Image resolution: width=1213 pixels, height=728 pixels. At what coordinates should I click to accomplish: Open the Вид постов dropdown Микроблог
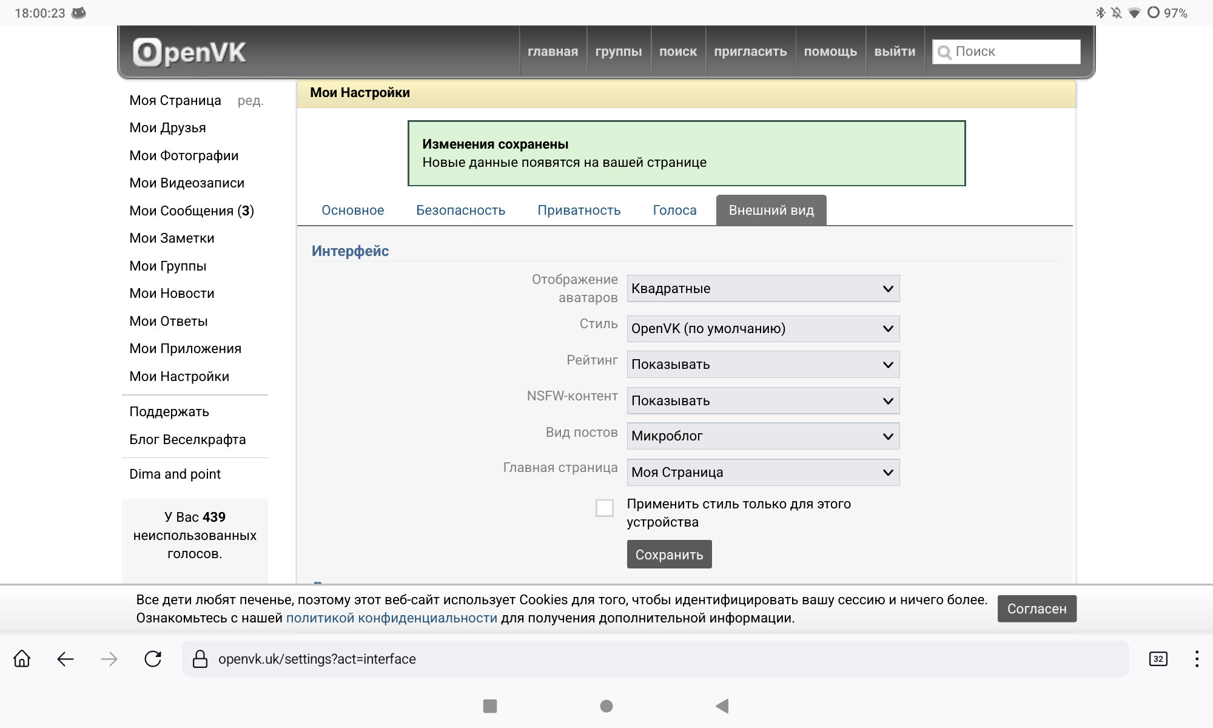762,436
